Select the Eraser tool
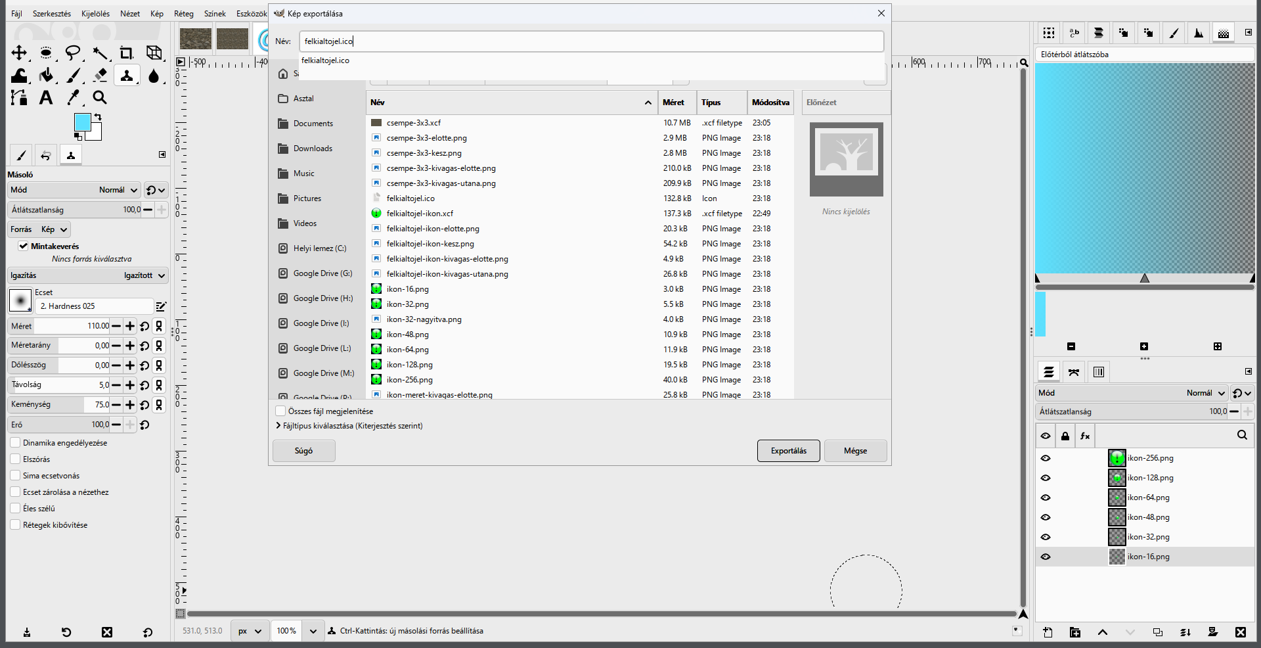 click(100, 76)
